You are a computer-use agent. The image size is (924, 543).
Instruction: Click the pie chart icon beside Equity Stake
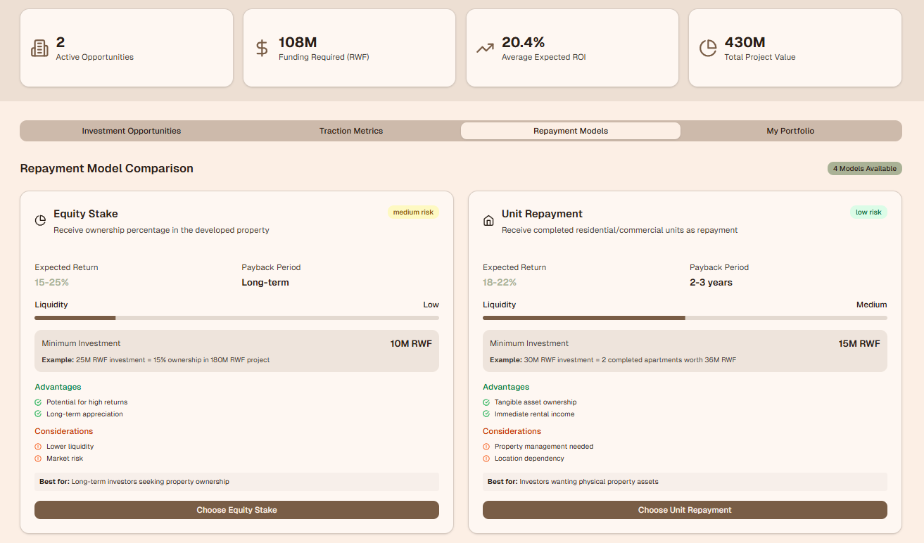pos(40,221)
